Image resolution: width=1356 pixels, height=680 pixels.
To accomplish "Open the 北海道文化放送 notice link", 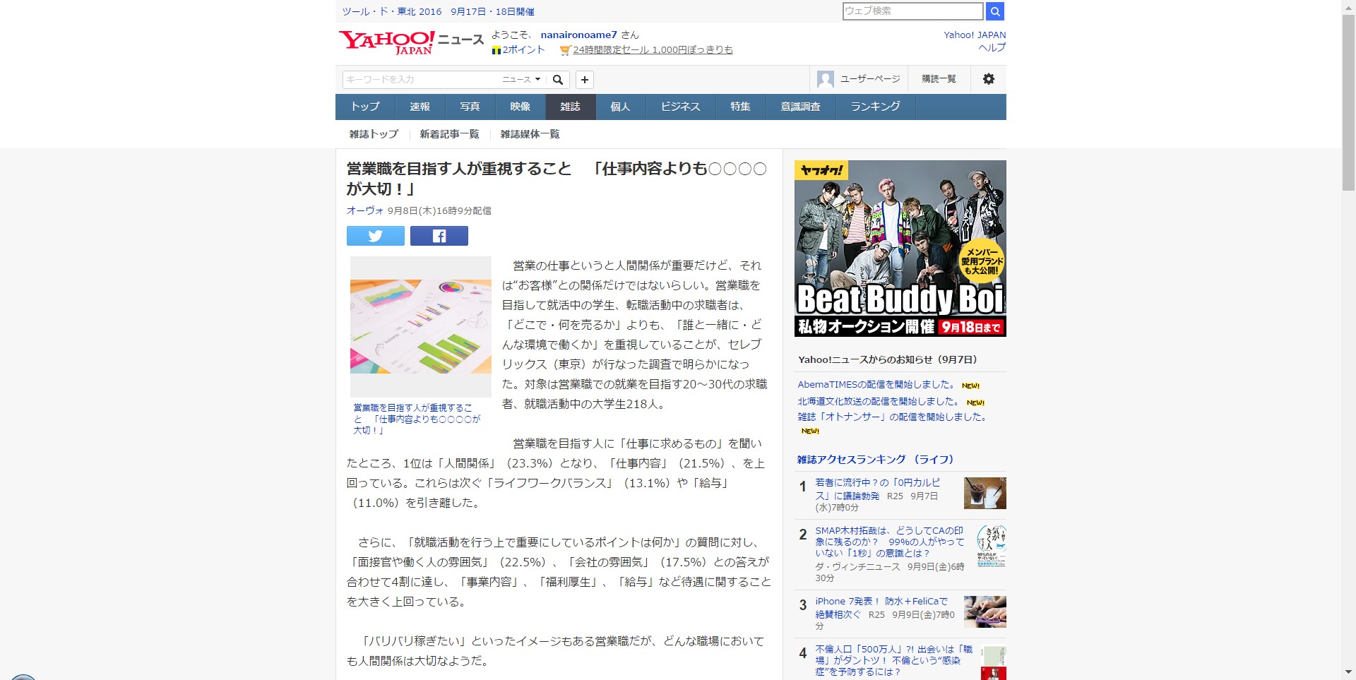I will tap(879, 402).
